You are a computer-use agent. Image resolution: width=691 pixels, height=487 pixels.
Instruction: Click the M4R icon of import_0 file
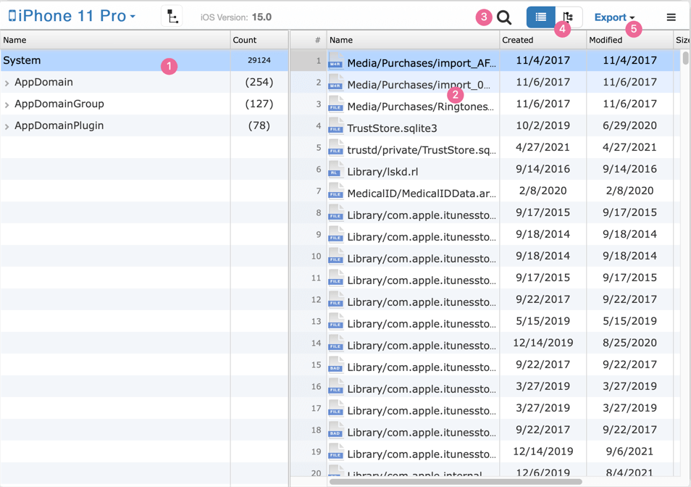[x=336, y=83]
